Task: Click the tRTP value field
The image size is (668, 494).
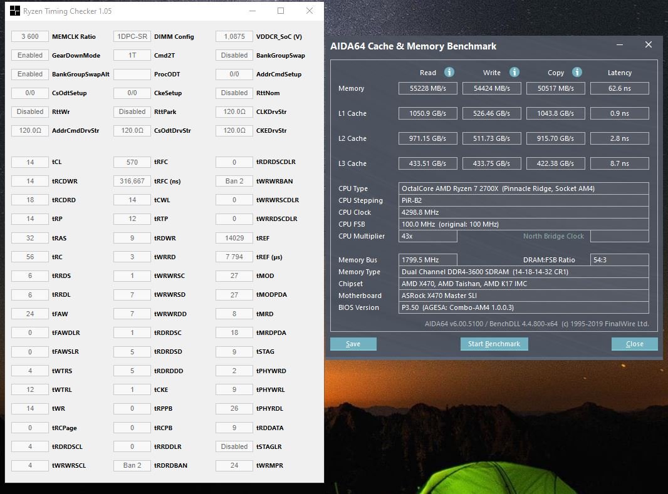Action: (x=132, y=219)
